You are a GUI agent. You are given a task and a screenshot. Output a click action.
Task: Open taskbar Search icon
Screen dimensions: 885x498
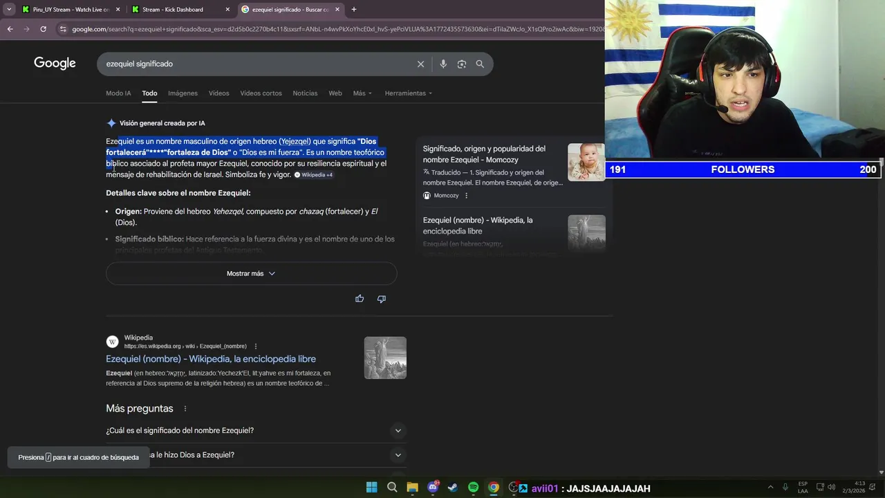click(x=392, y=488)
